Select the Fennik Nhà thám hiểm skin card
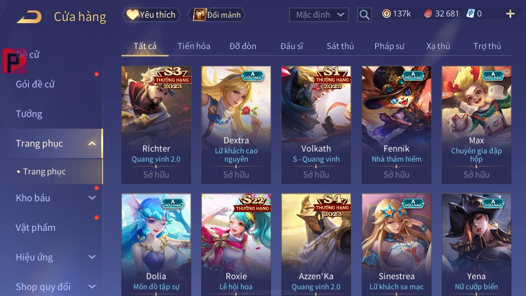The height and width of the screenshot is (296, 526). tap(397, 125)
